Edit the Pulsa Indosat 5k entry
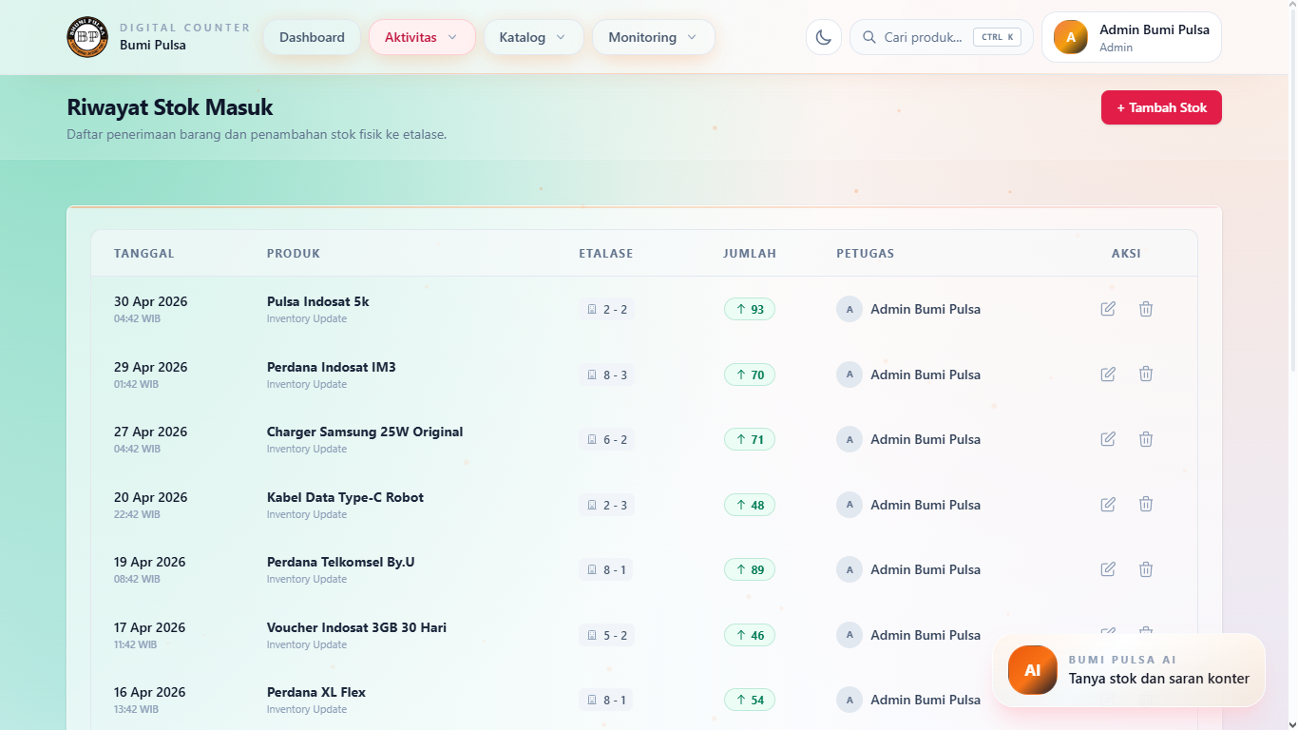Viewport: 1298px width, 730px height. 1108,309
